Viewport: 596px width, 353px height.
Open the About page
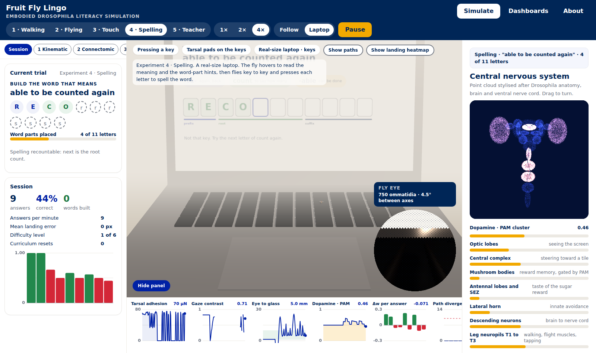(x=573, y=11)
